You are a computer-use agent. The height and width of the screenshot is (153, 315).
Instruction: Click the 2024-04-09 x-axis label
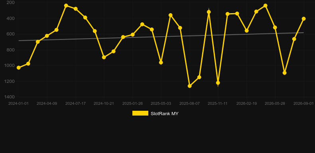[x=47, y=104]
